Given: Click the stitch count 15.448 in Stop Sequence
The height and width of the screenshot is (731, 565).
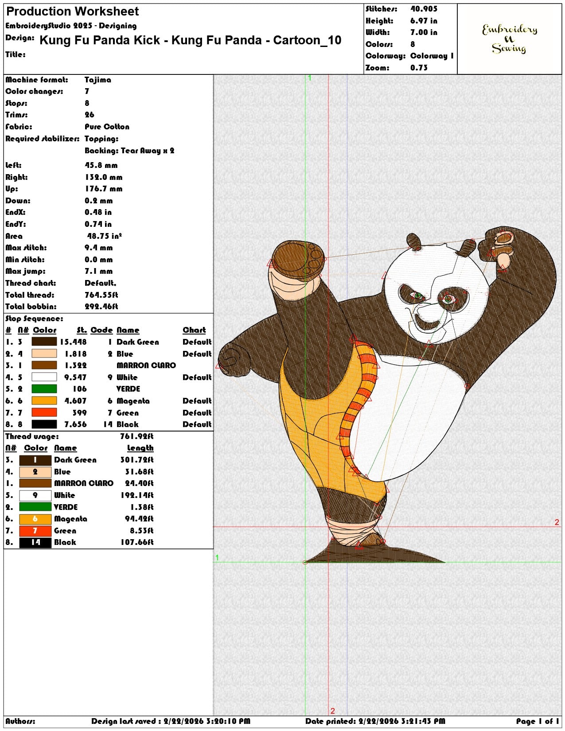Looking at the screenshot, I should coord(73,342).
